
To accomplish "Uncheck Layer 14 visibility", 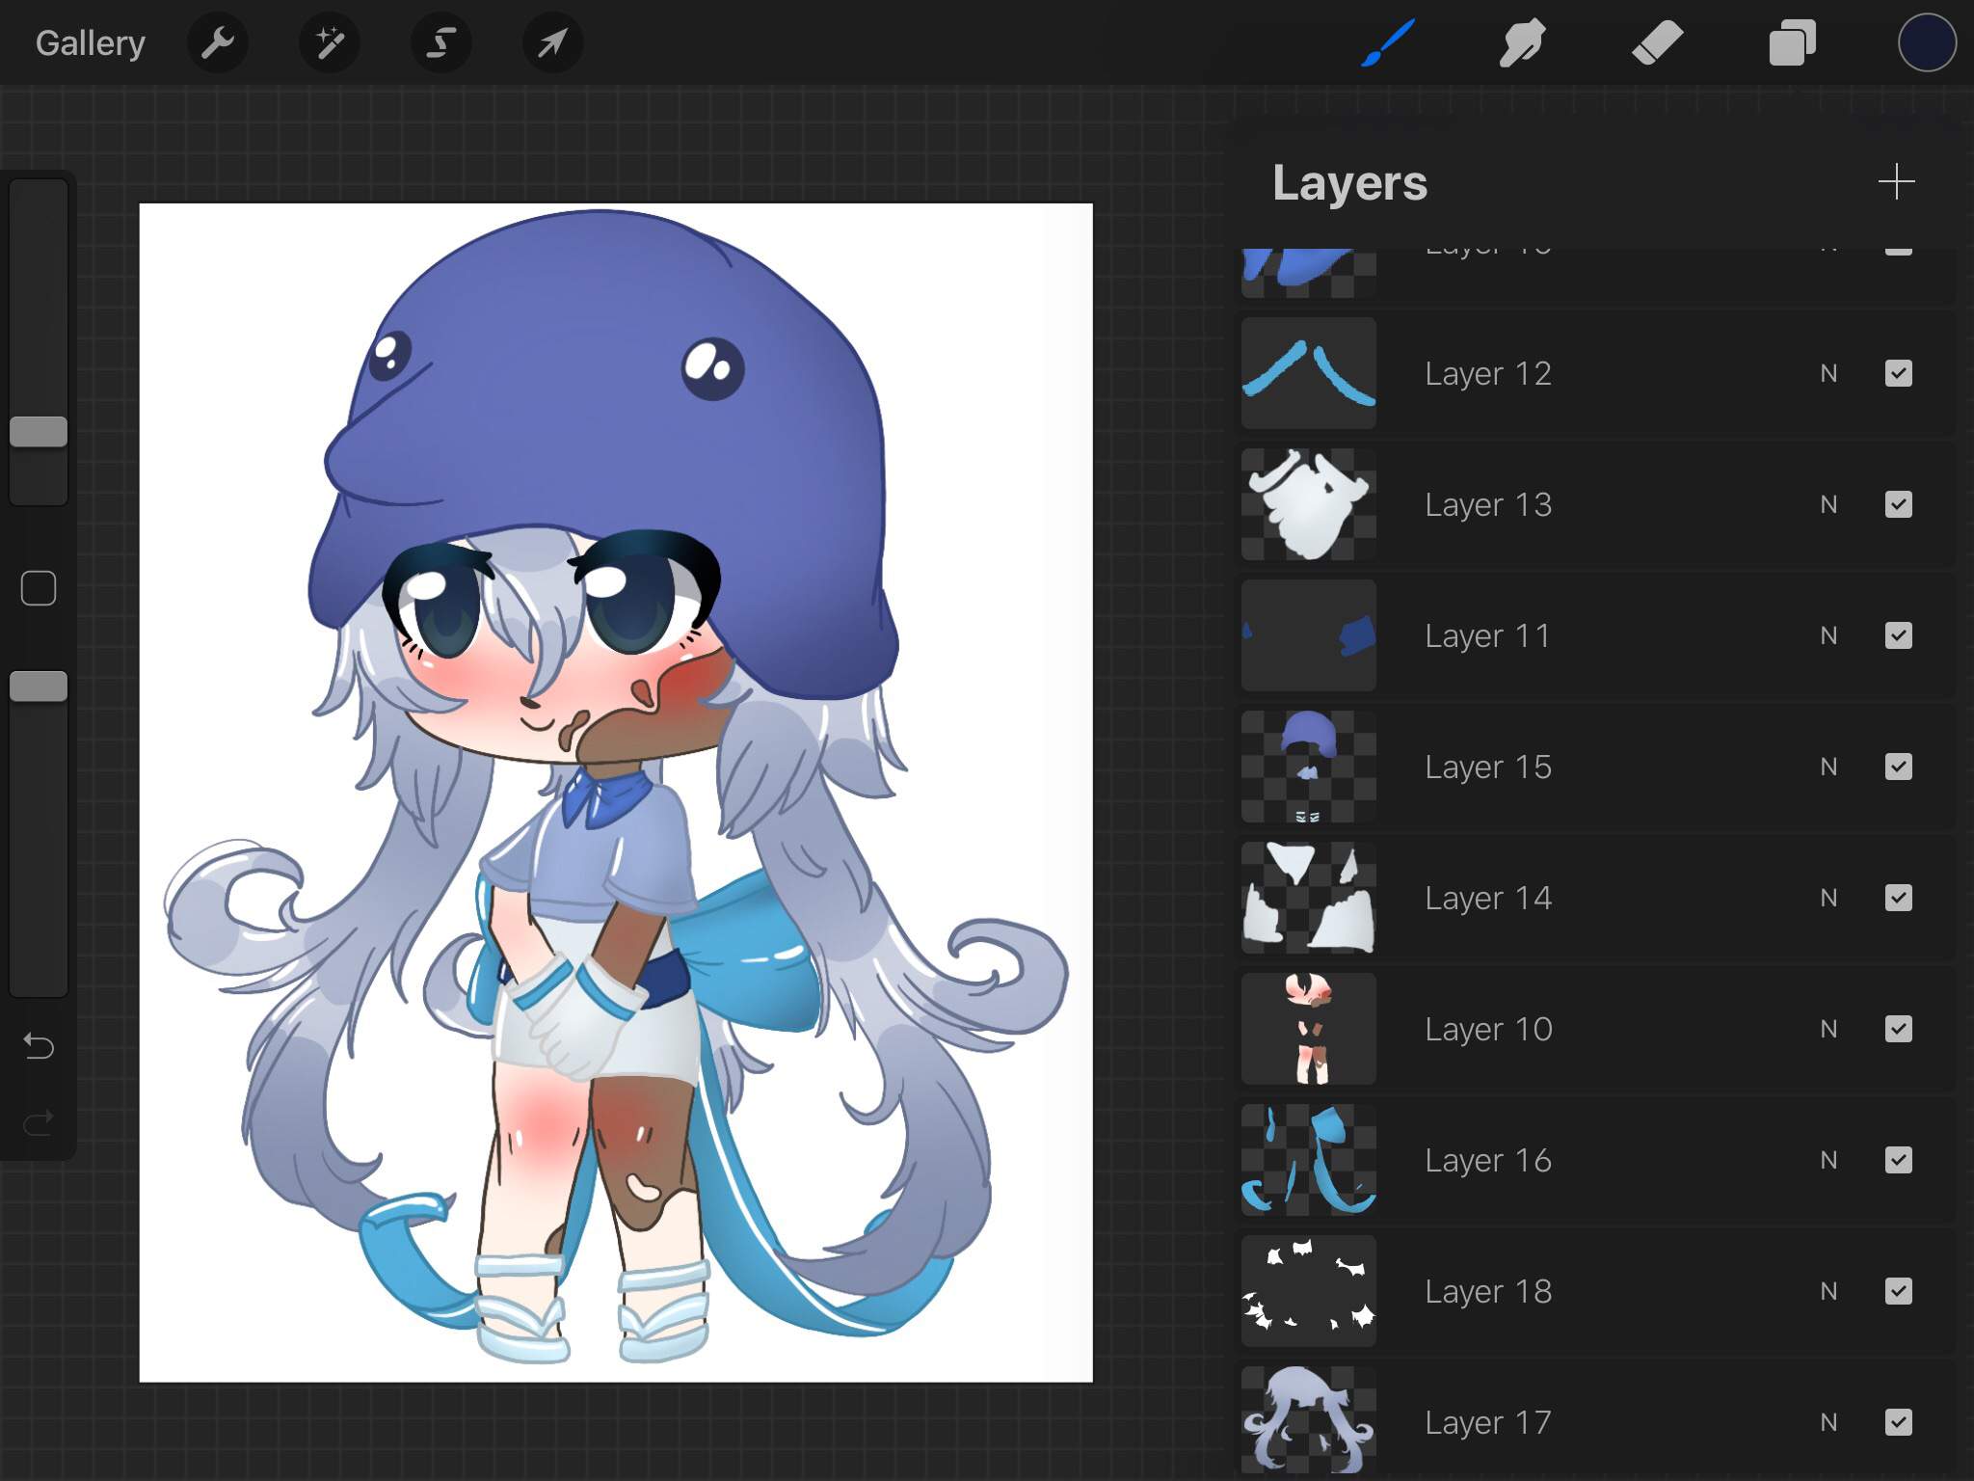I will point(1898,898).
